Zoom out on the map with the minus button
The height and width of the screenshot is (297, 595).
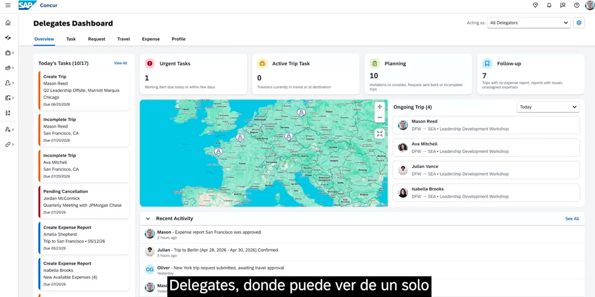coord(380,117)
